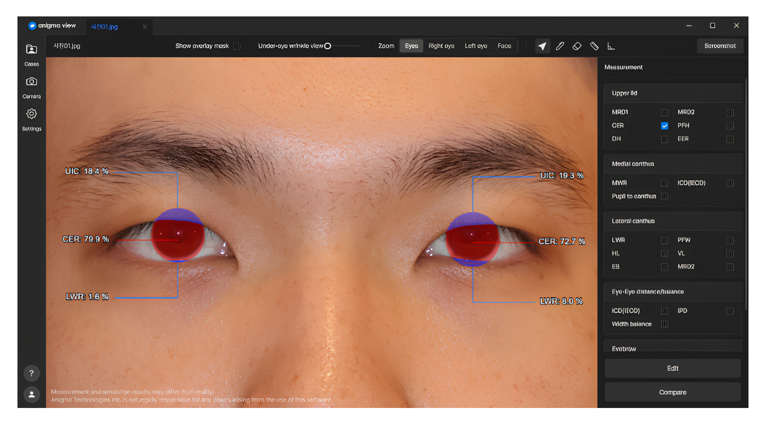Viewport: 760px width, 423px height.
Task: Enable the IPD measurement checkbox
Action: click(730, 311)
